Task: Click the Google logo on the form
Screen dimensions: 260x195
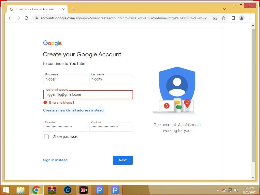Action: (52, 43)
